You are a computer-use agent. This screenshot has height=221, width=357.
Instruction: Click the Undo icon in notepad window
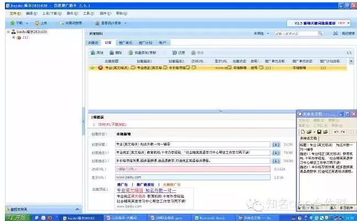[x=336, y=132]
